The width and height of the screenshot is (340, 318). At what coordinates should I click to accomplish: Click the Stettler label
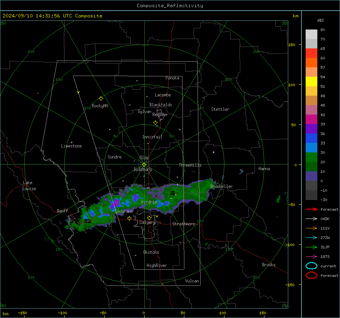click(x=220, y=109)
